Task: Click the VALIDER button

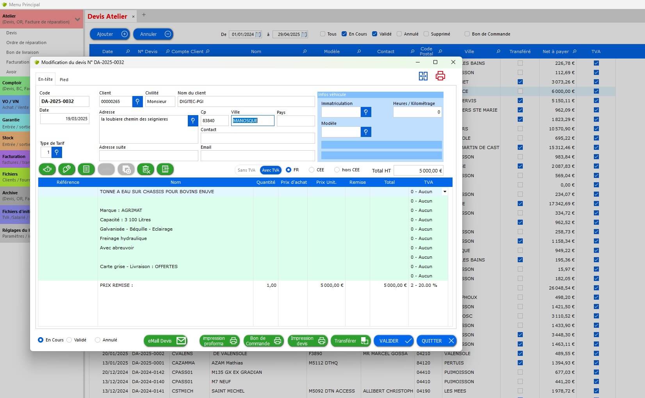Action: point(393,341)
